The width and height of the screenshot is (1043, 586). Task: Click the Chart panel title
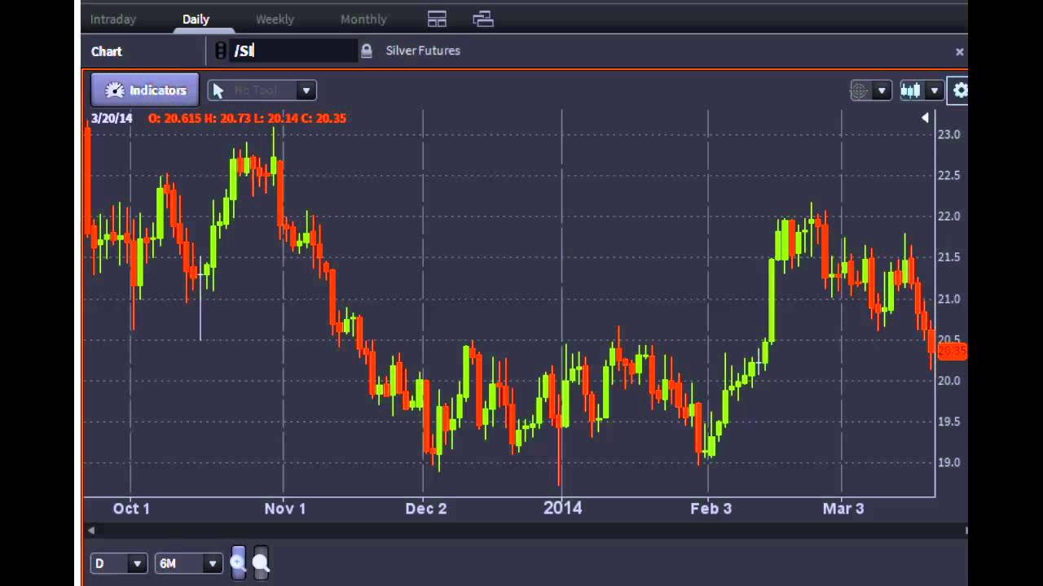tap(107, 51)
